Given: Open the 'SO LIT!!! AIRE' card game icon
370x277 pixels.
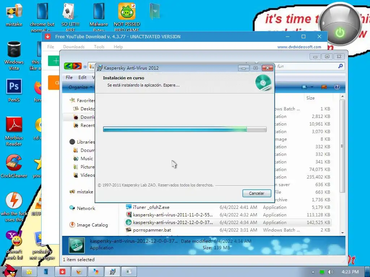Looking at the screenshot, I should (x=70, y=17).
